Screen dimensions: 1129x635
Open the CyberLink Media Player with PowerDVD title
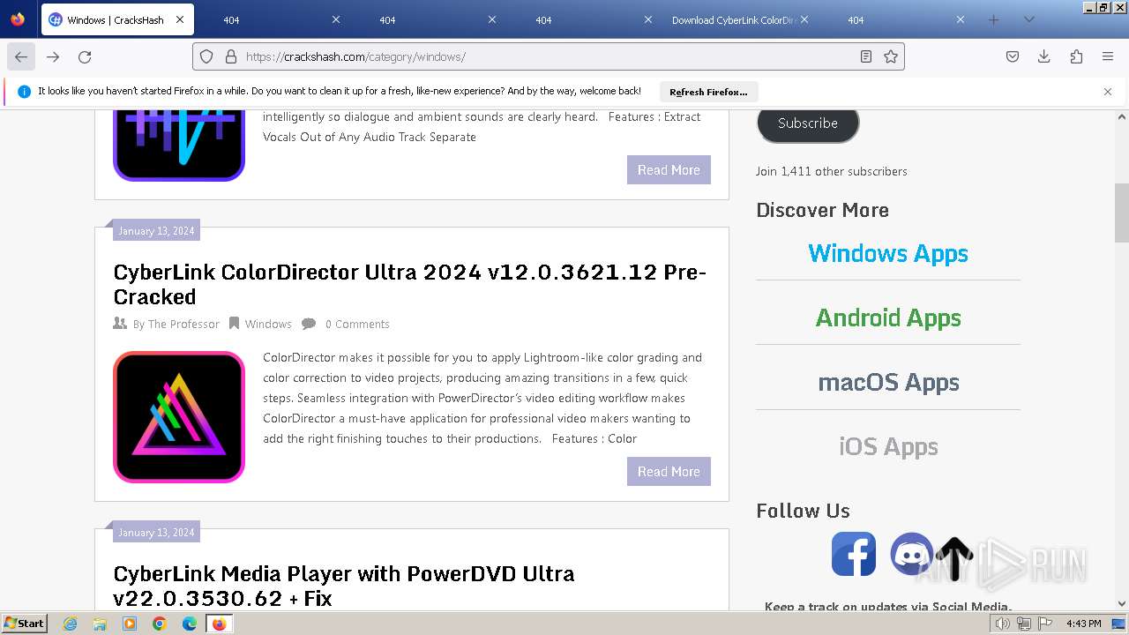(344, 586)
